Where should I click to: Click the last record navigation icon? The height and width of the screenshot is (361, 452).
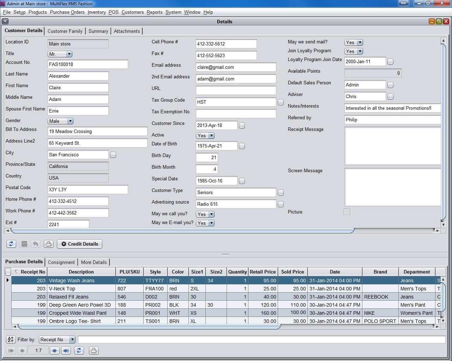click(66, 350)
